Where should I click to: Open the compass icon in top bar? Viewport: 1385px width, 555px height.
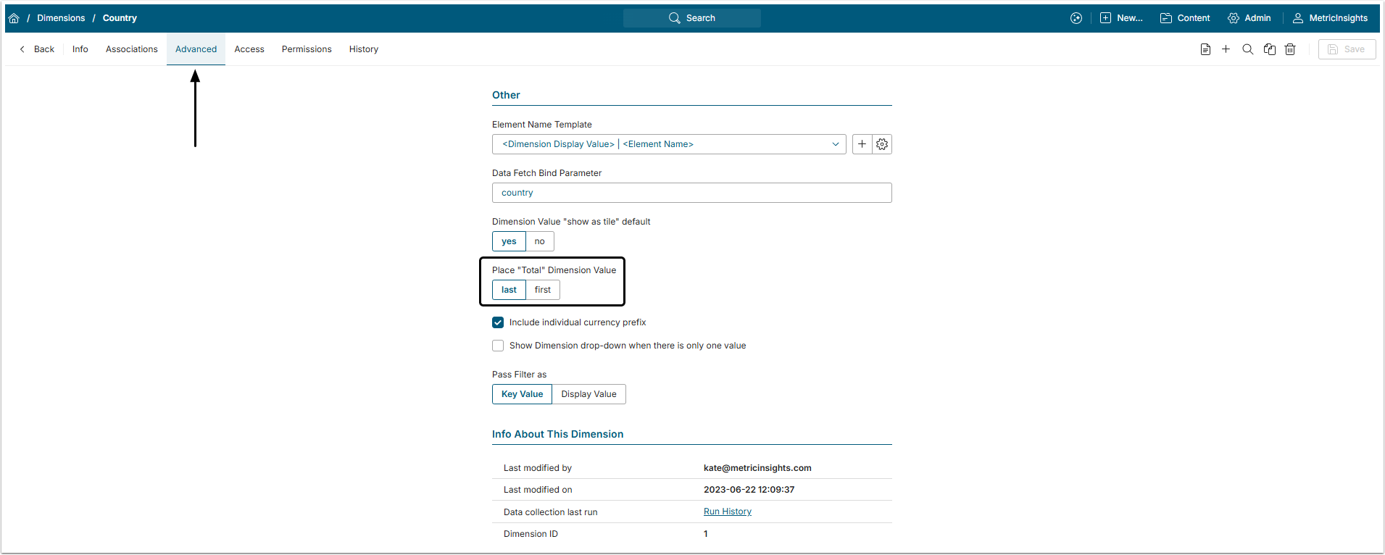click(x=1076, y=18)
